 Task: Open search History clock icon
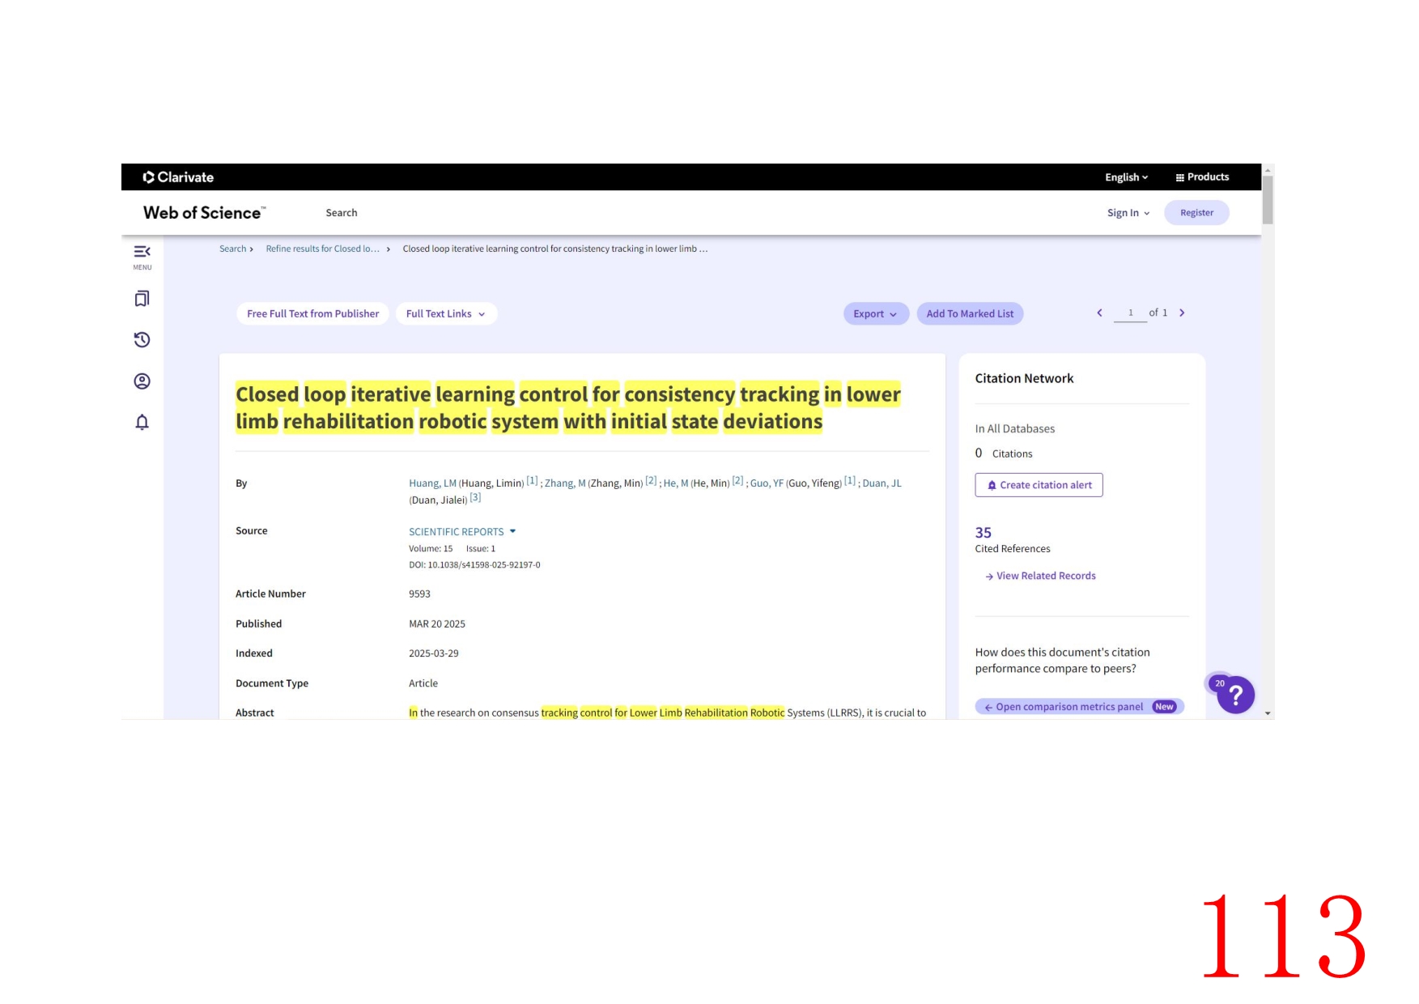tap(142, 340)
